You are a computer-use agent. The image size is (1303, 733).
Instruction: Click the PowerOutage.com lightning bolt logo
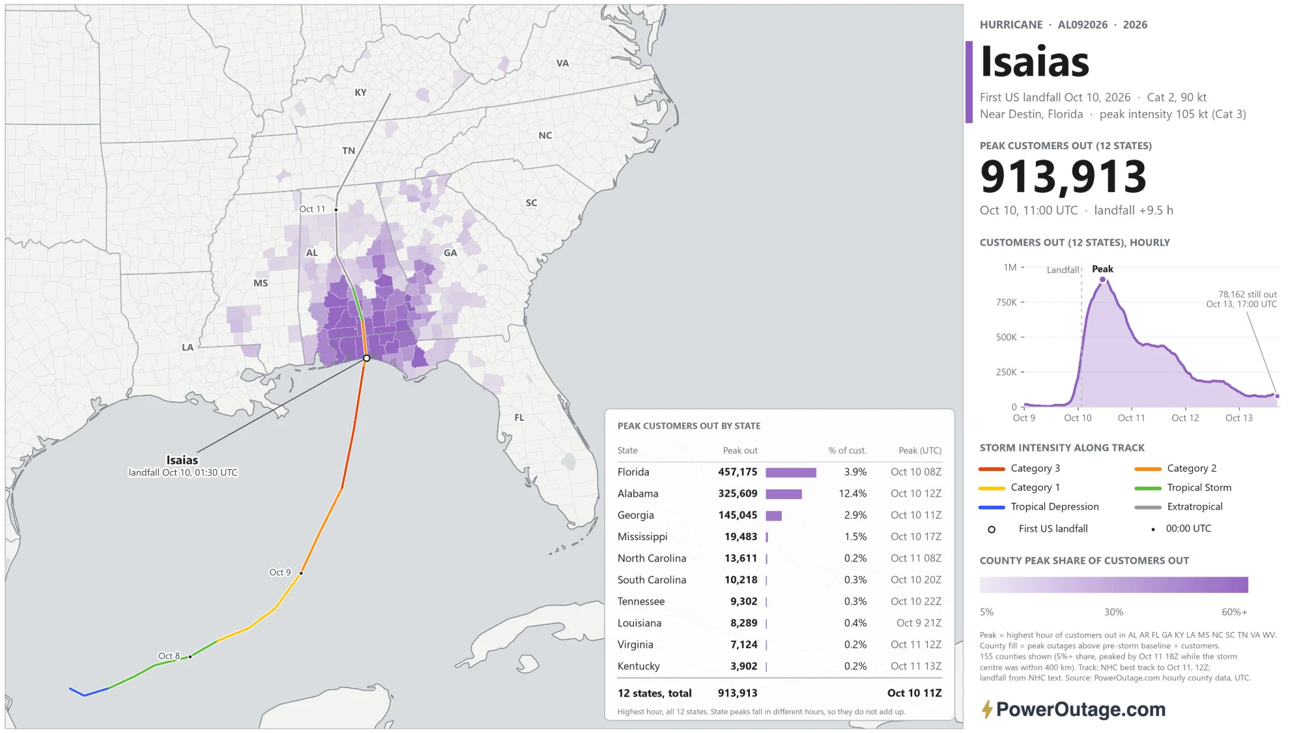pyautogui.click(x=987, y=709)
